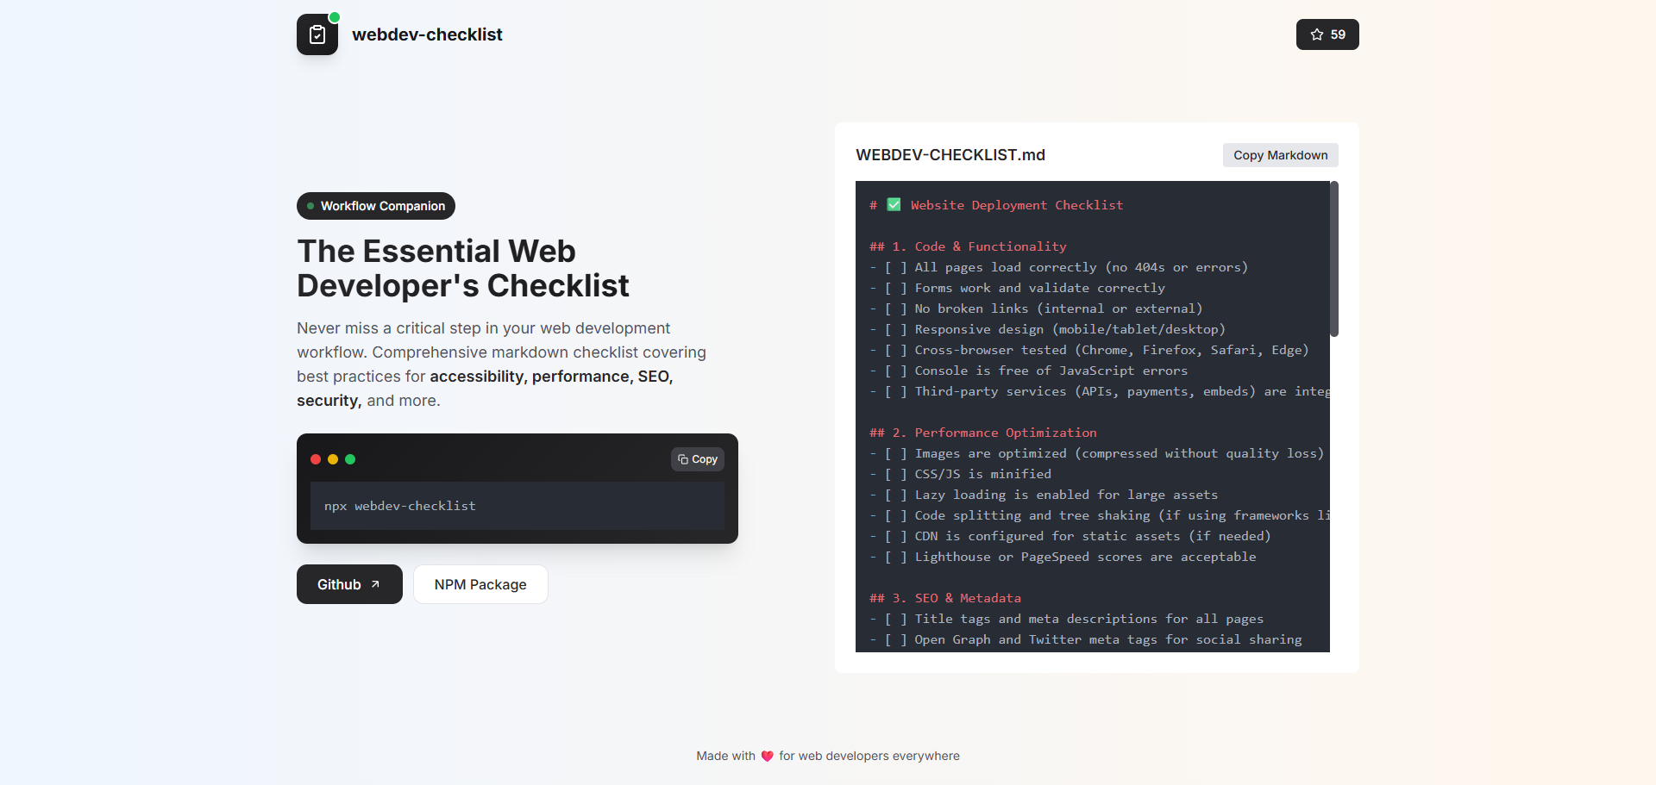Select the npx webdev-checklist command text
The image size is (1656, 785).
399,506
